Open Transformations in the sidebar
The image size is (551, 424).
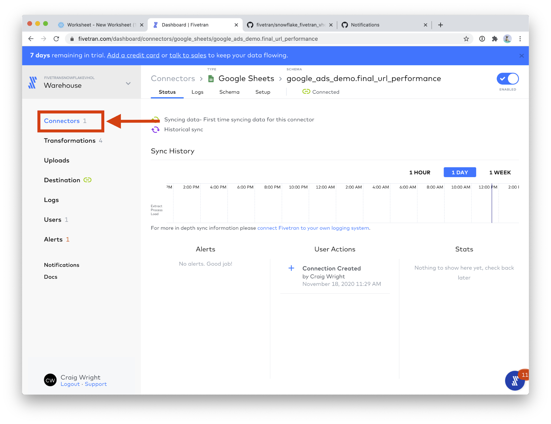(70, 141)
